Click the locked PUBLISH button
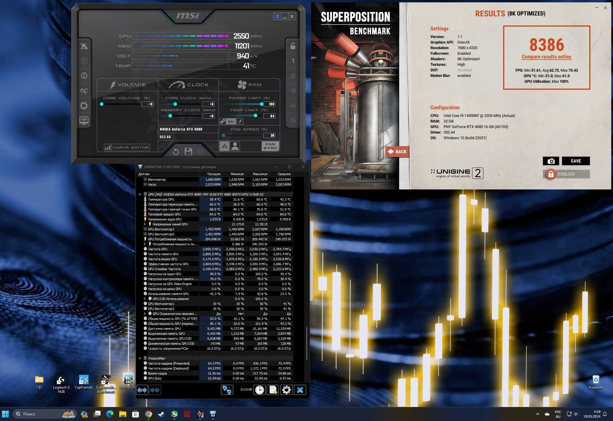 click(x=566, y=174)
